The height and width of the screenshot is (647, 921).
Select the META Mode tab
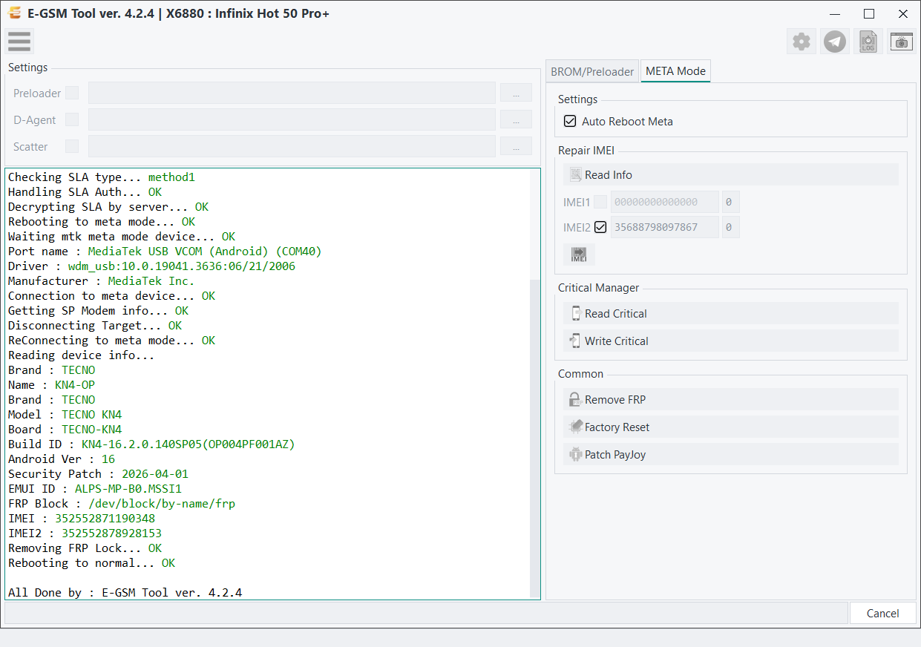676,70
